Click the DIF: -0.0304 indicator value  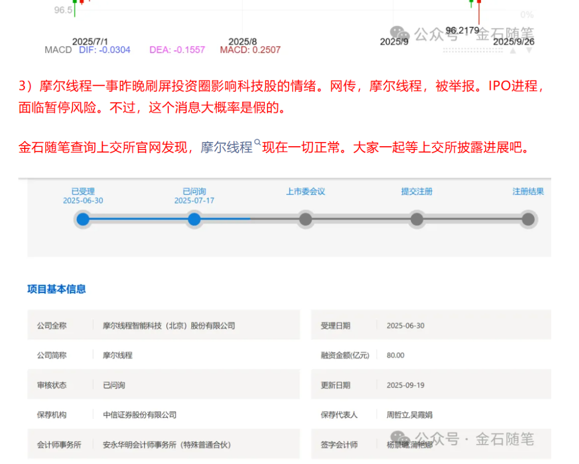pos(105,50)
